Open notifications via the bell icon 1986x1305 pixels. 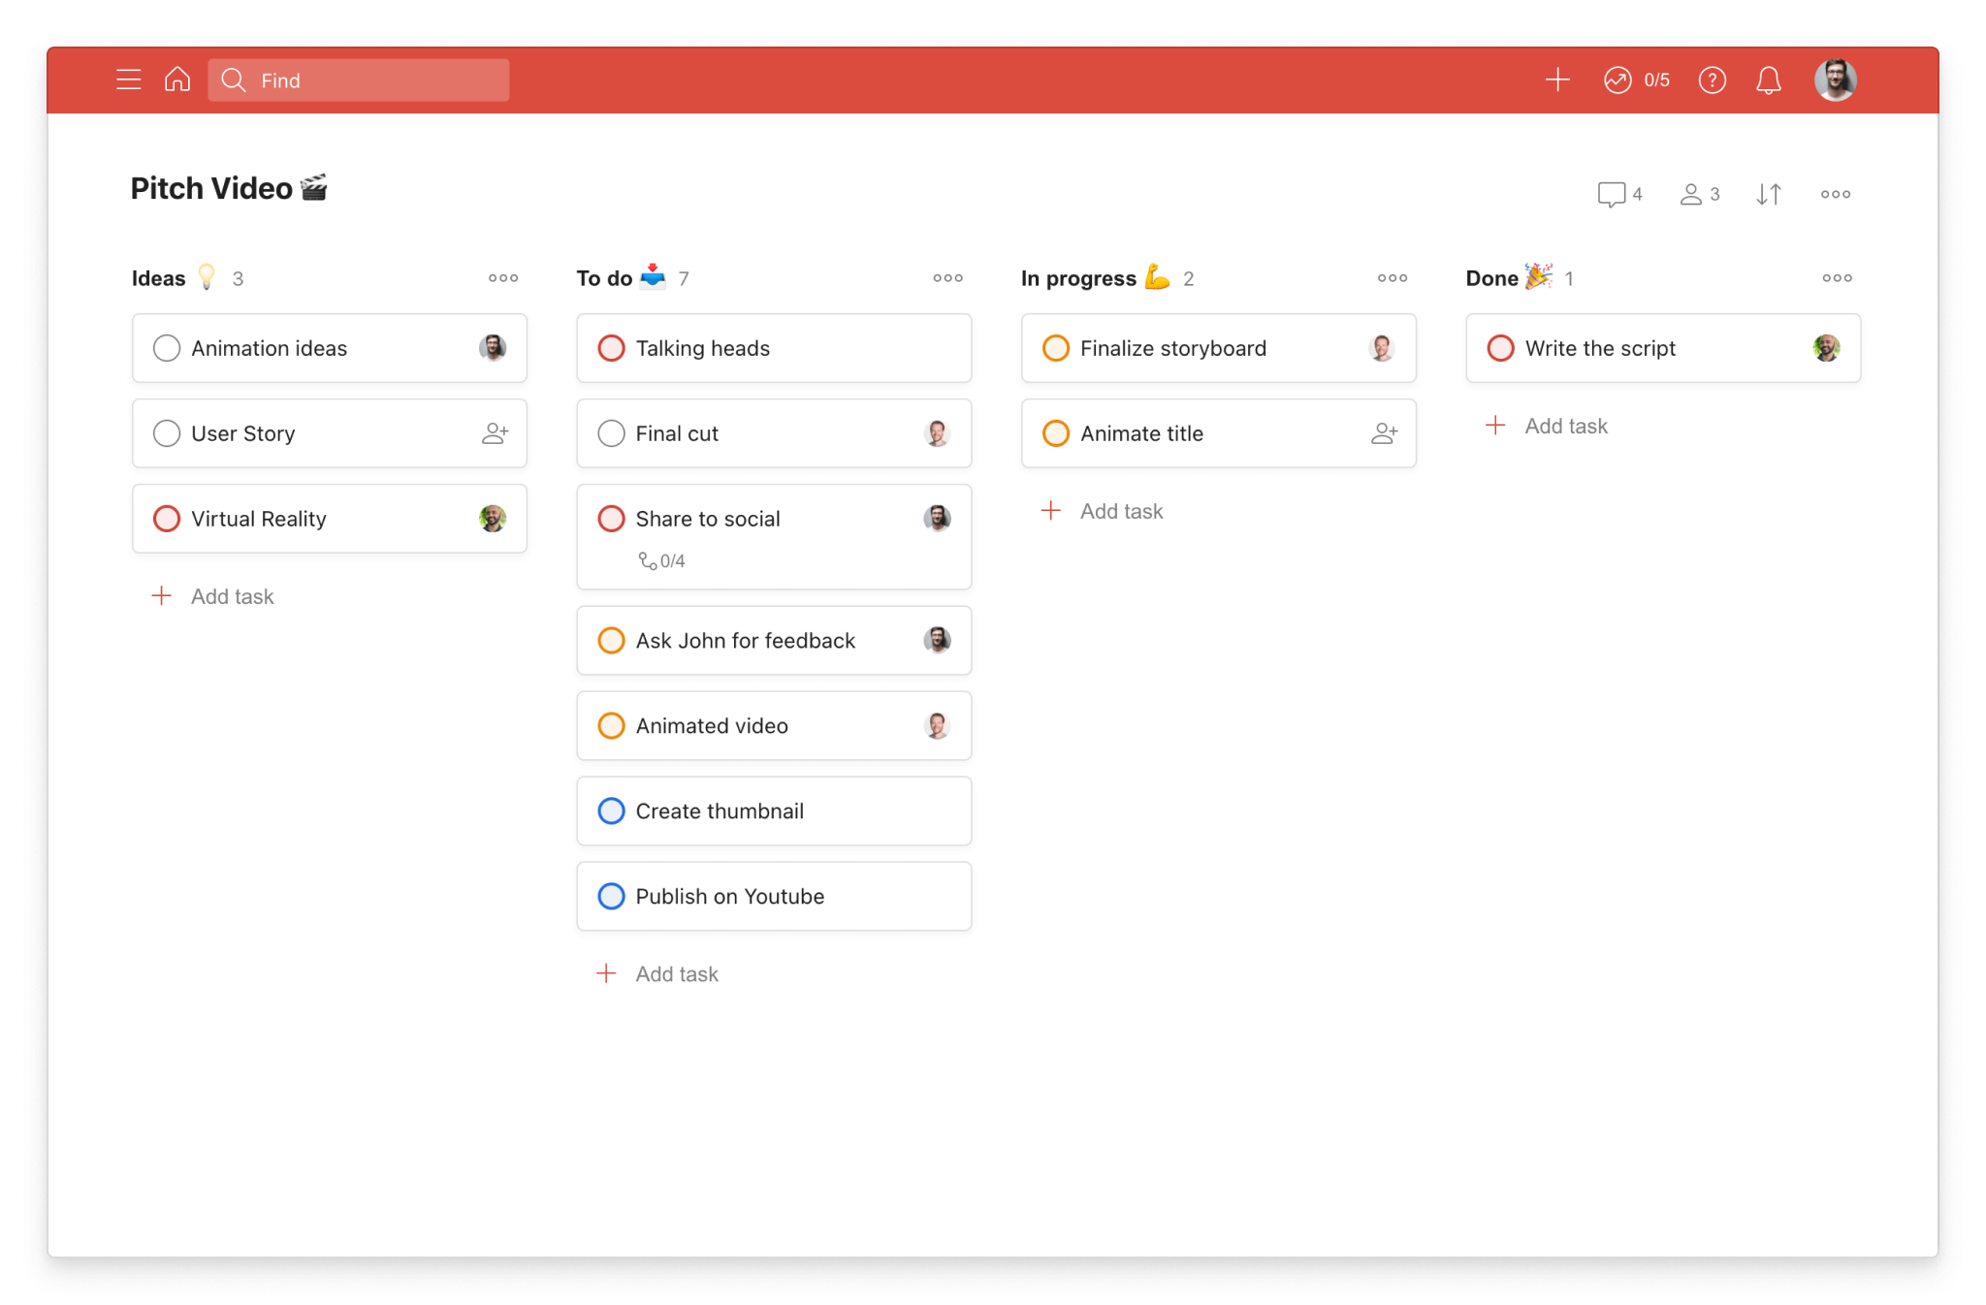click(x=1768, y=80)
